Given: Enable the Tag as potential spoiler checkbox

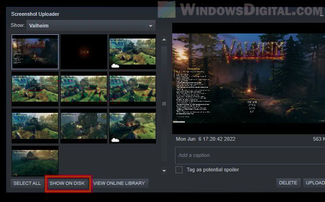Looking at the screenshot, I should tap(179, 170).
